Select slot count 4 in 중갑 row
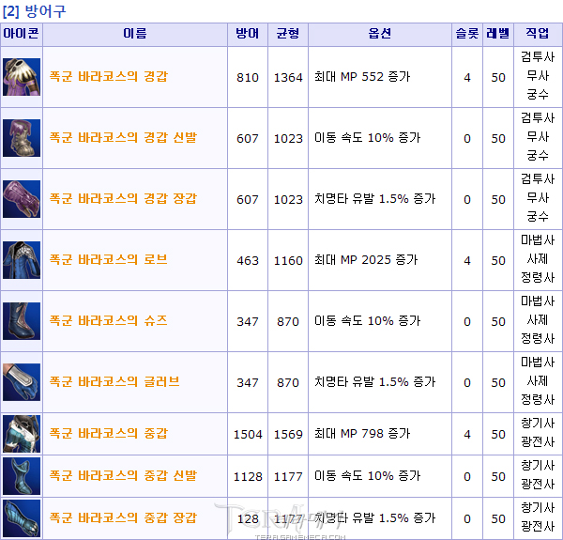Viewport: 563px width, 540px height. 467,435
